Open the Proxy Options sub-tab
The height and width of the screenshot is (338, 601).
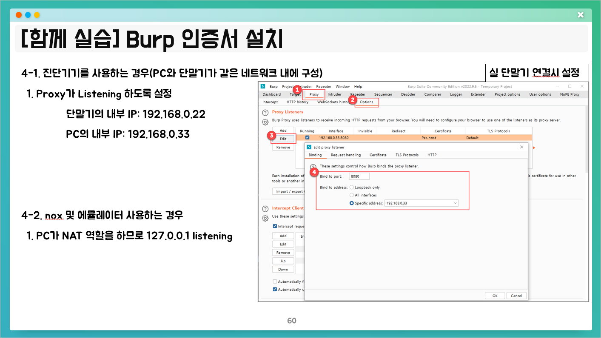click(x=366, y=102)
